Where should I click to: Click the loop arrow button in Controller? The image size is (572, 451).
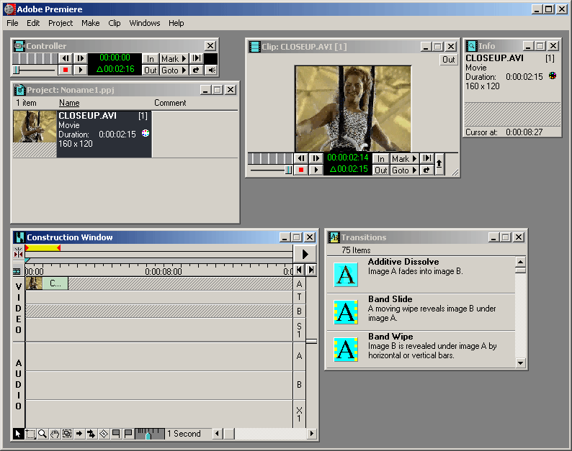[x=196, y=70]
